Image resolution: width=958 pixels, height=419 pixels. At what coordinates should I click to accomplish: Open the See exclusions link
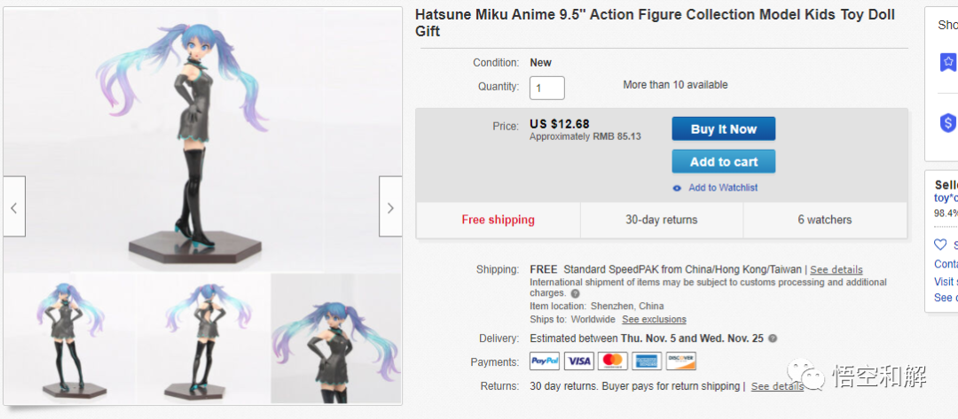pos(654,319)
